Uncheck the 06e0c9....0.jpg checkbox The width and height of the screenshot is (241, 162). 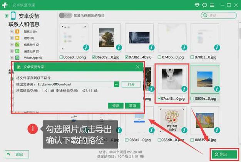click(x=94, y=57)
